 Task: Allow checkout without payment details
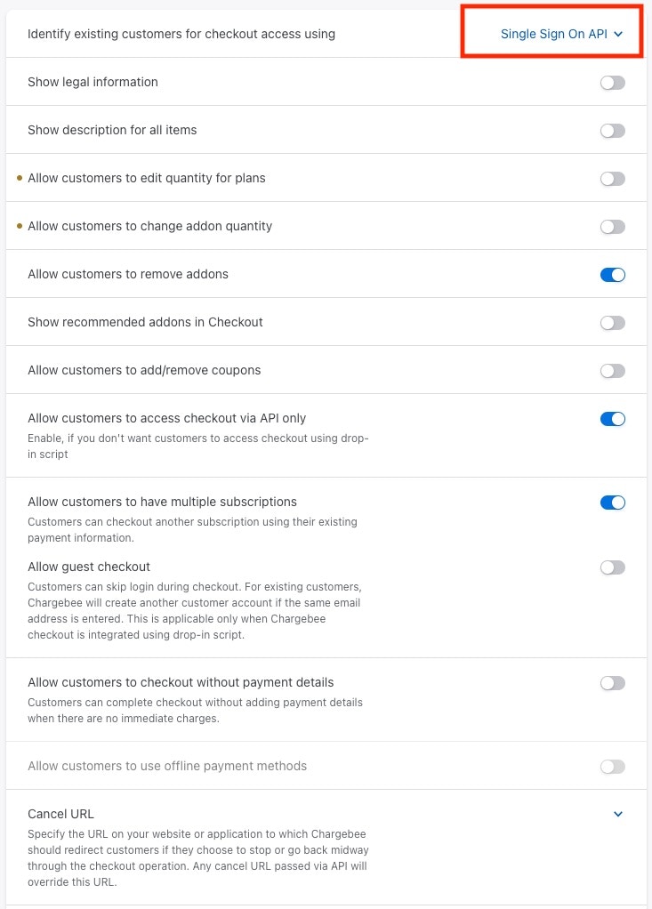coord(612,685)
